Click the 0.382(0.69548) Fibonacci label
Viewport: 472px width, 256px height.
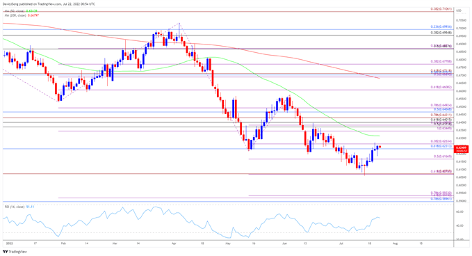tap(441, 33)
